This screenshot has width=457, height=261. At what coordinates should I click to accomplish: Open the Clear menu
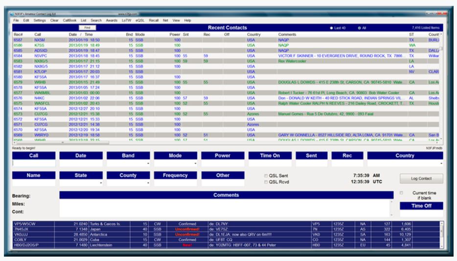tap(54, 21)
